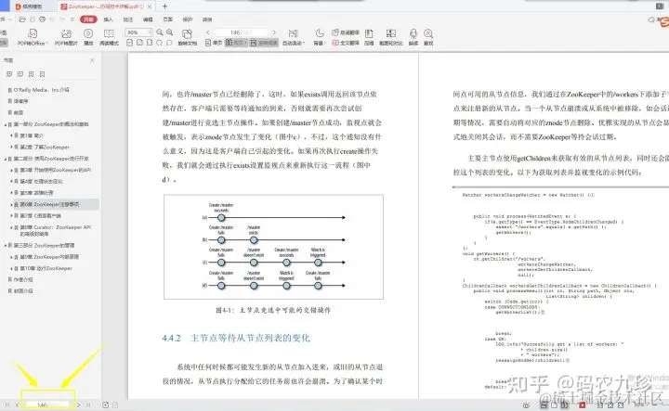Viewport: 669px width, 411px height.
Task: Switch to the 保护 ribbon tab
Action: [x=188, y=19]
